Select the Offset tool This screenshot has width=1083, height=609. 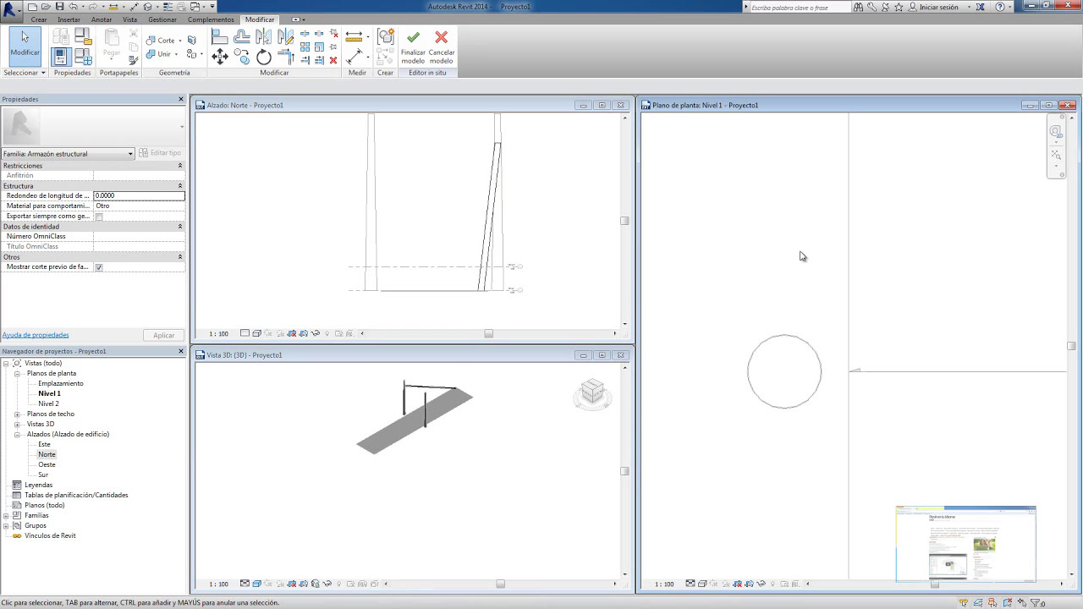[x=241, y=36]
